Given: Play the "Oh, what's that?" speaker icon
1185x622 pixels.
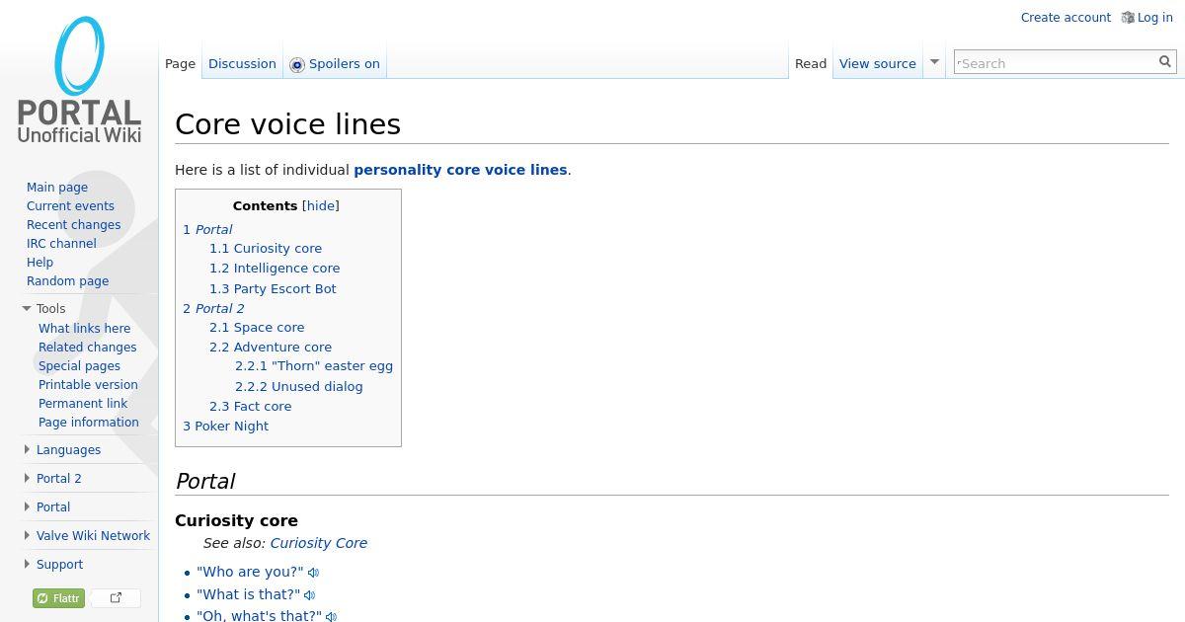Looking at the screenshot, I should click(x=332, y=616).
